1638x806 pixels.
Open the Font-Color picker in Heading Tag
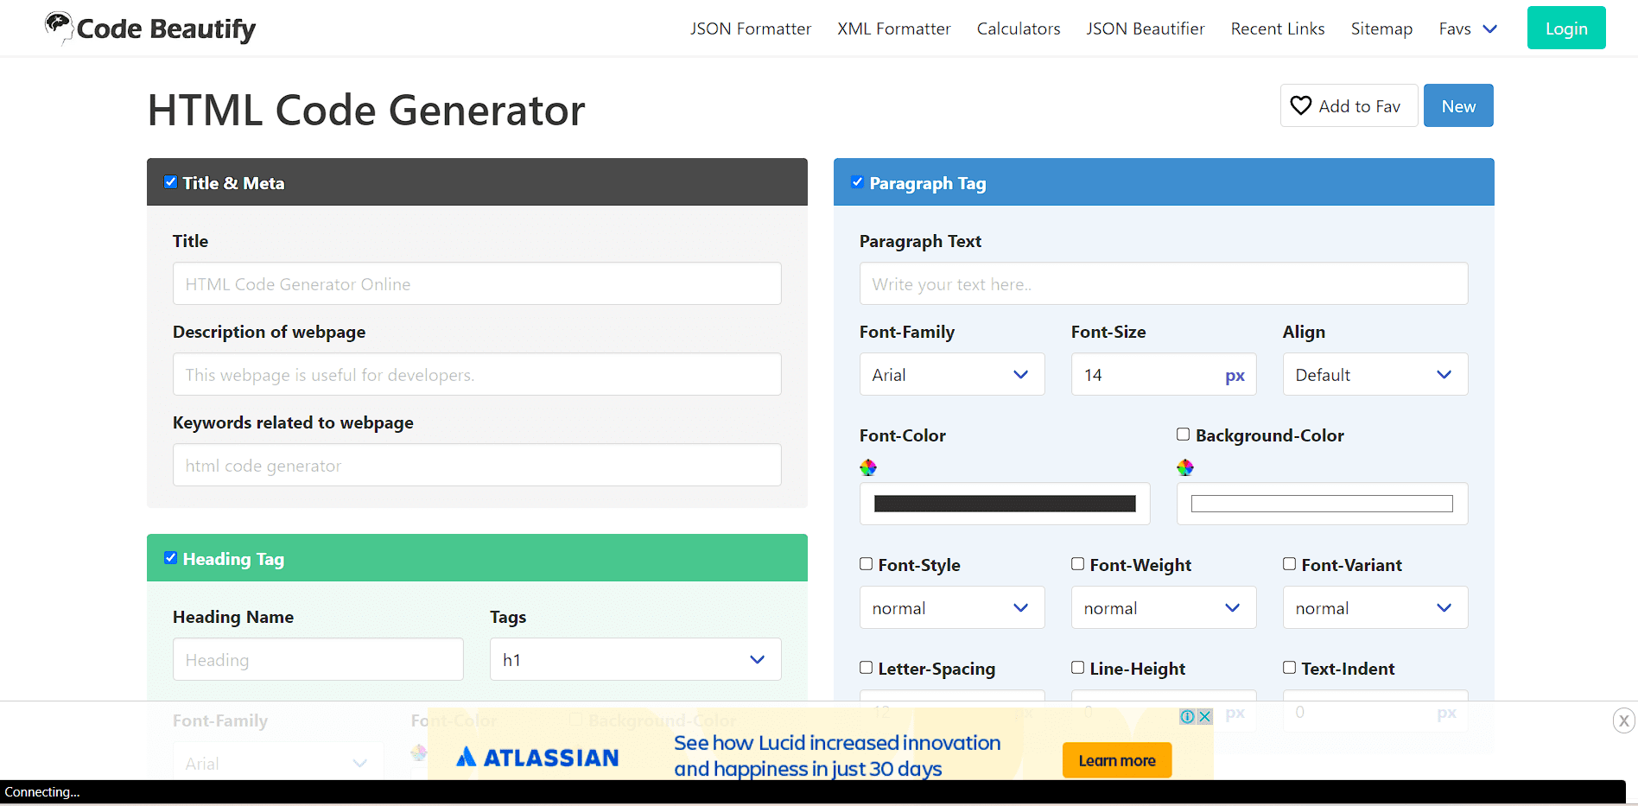tap(418, 752)
